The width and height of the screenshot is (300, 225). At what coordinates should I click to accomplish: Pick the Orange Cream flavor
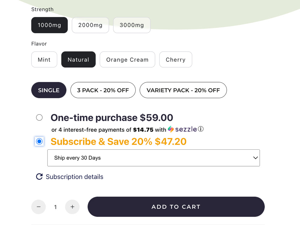pyautogui.click(x=127, y=59)
